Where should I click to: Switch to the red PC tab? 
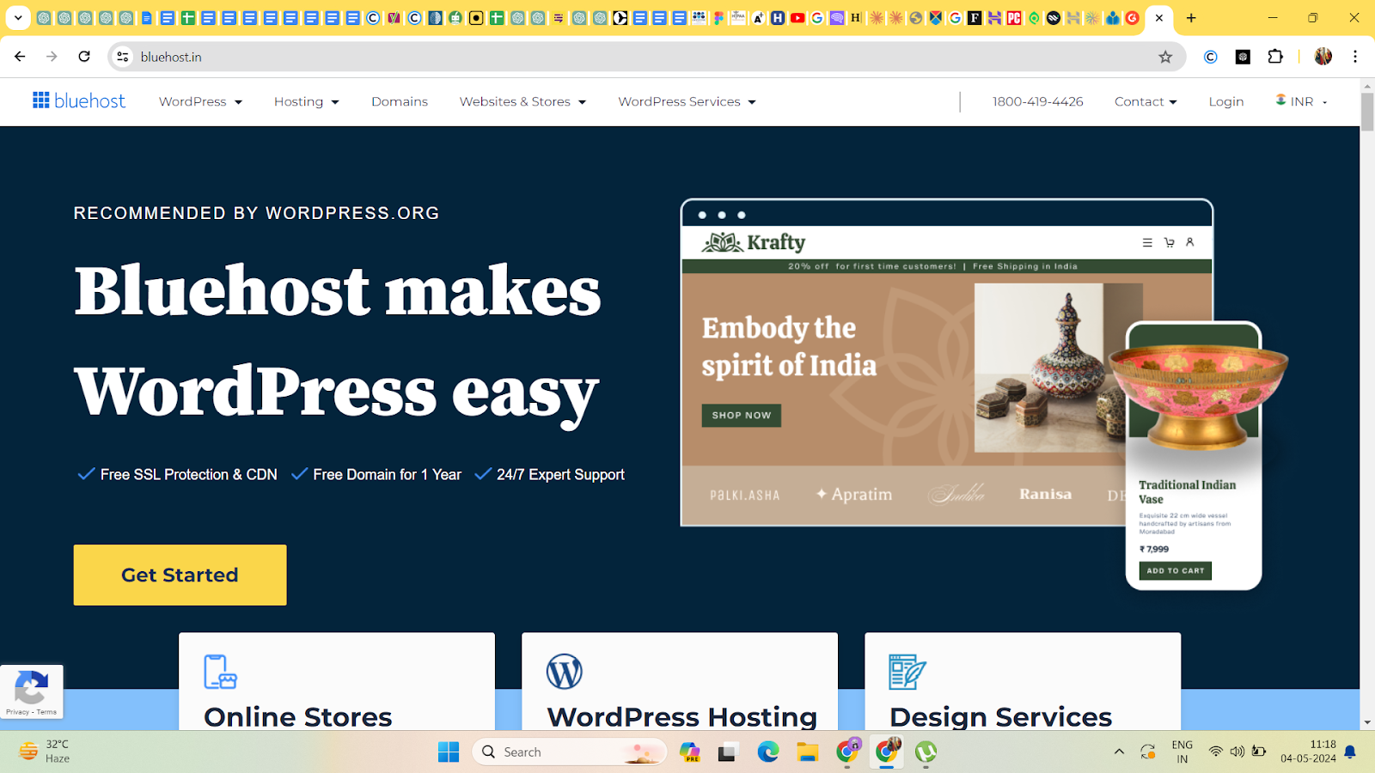tap(1014, 18)
